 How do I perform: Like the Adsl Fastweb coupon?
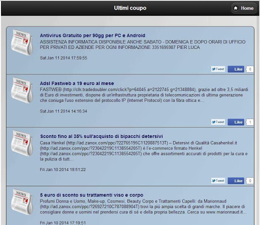click(236, 122)
